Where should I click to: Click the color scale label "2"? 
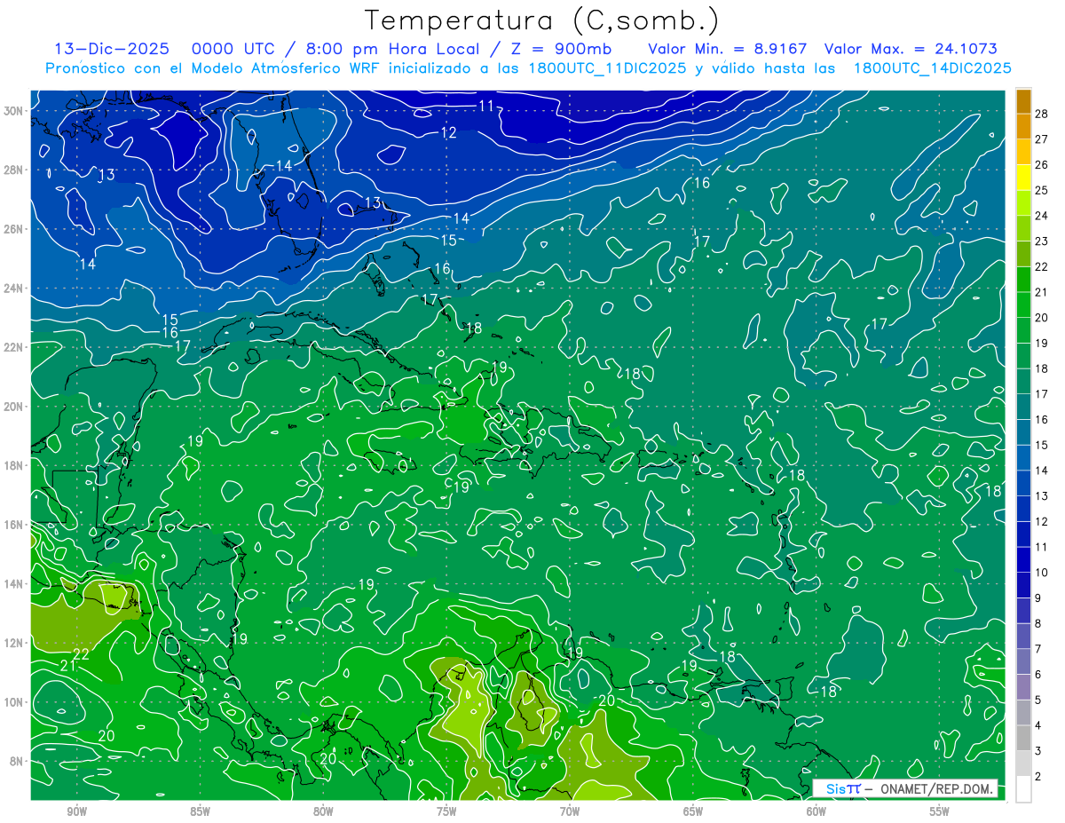(x=1038, y=777)
